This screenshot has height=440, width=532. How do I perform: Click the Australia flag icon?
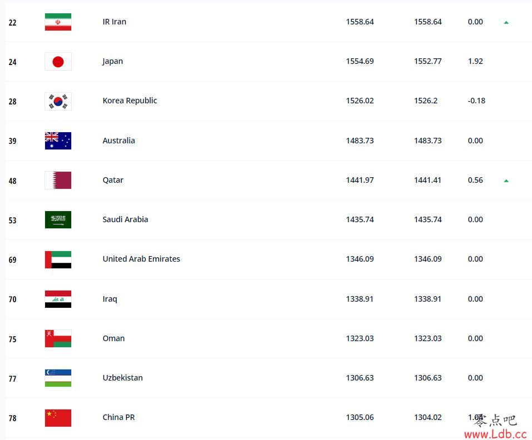point(58,141)
